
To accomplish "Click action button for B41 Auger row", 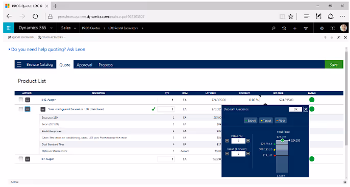I will tap(28, 100).
